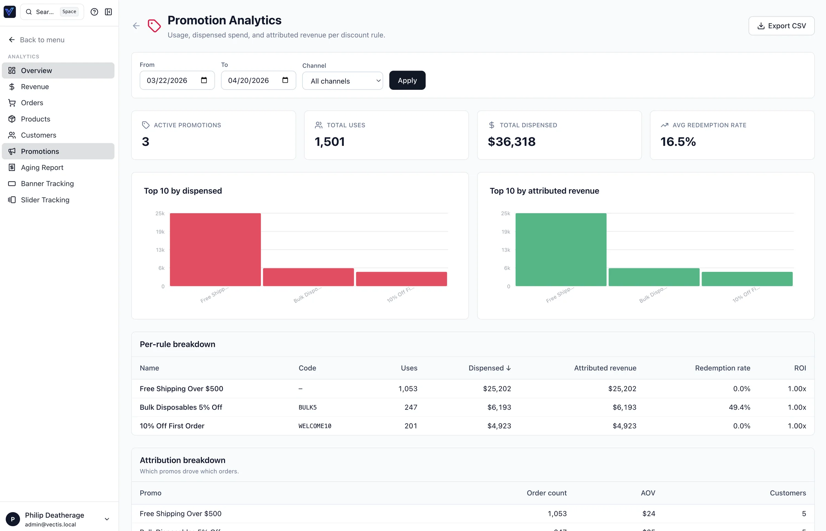Screen dimensions: 826x531
Task: Click the Banner Tracking icon
Action: [12, 183]
